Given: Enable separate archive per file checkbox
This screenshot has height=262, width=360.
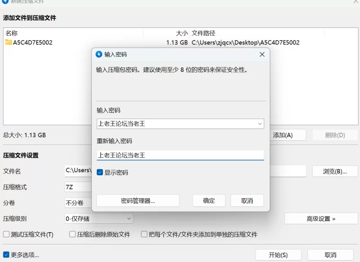Looking at the screenshot, I should pyautogui.click(x=144, y=235).
